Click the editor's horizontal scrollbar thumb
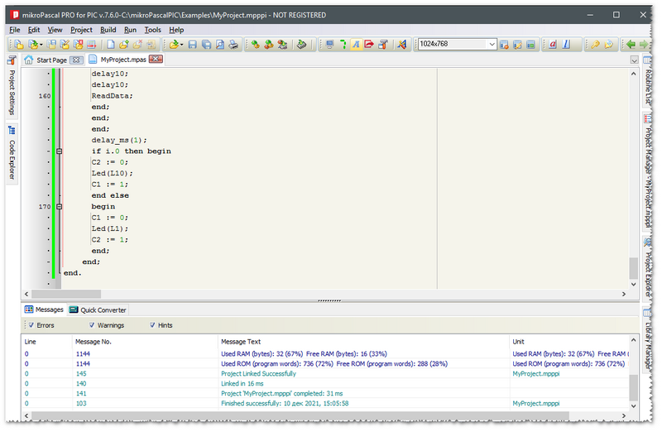 point(66,294)
